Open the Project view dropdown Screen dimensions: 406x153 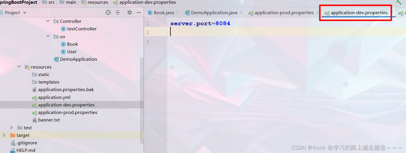pyautogui.click(x=24, y=13)
